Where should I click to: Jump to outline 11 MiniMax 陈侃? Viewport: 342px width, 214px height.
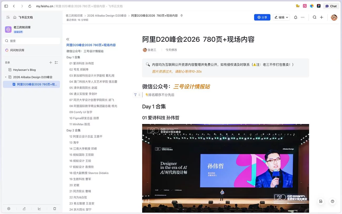(80, 124)
